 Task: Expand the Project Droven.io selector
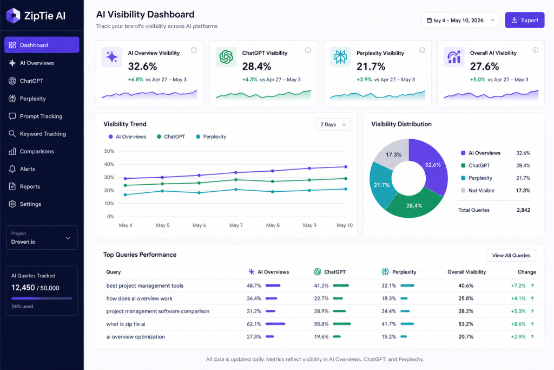[42, 238]
